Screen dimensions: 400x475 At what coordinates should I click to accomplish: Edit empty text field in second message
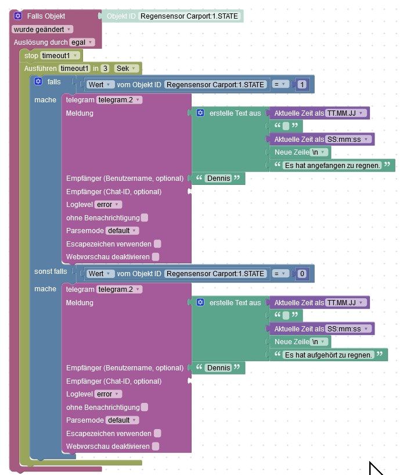(x=286, y=315)
